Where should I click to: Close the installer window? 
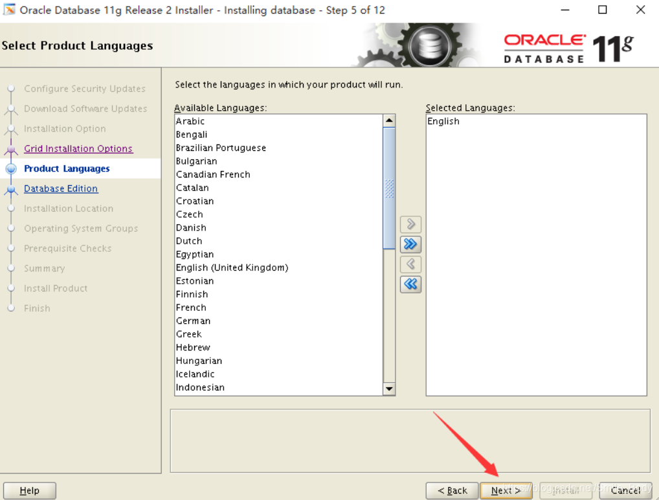coord(640,10)
